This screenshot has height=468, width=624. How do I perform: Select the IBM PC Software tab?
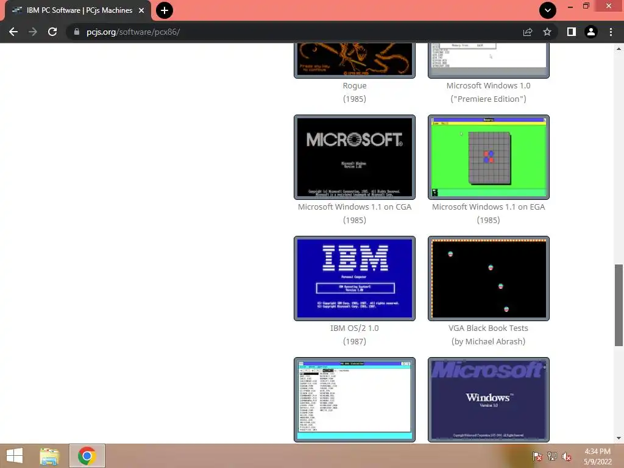(78, 10)
